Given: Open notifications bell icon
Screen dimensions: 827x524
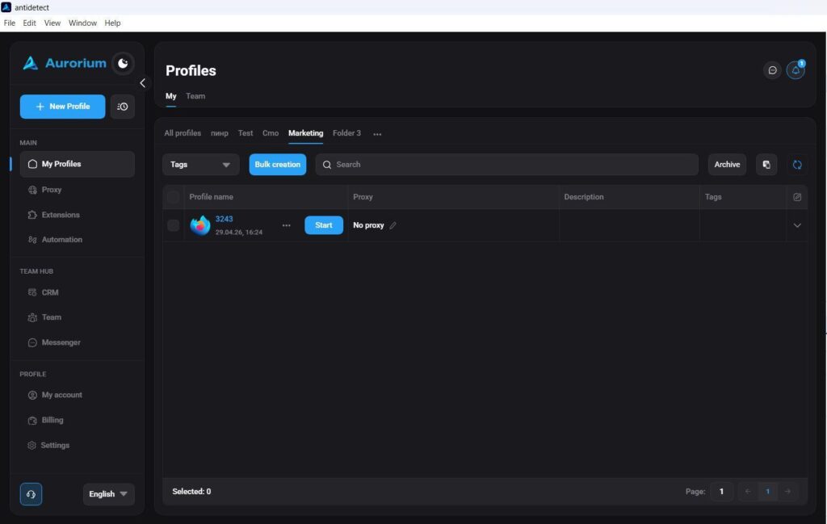Looking at the screenshot, I should (x=796, y=70).
